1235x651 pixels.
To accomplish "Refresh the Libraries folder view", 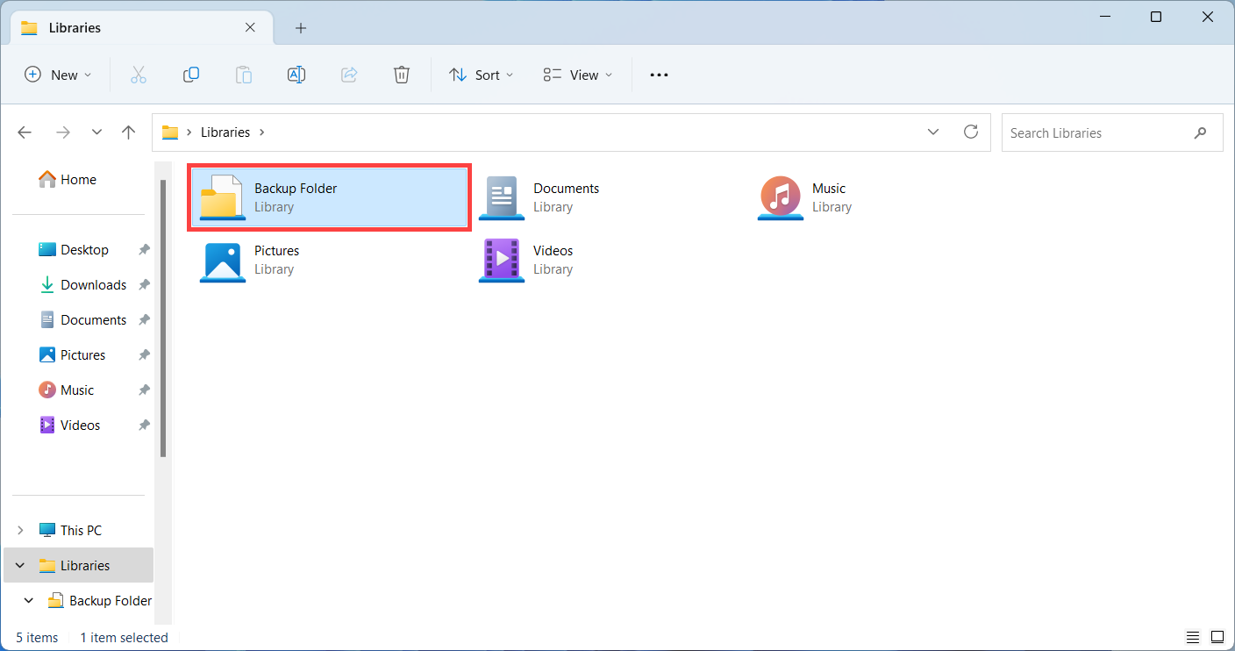I will tap(971, 132).
